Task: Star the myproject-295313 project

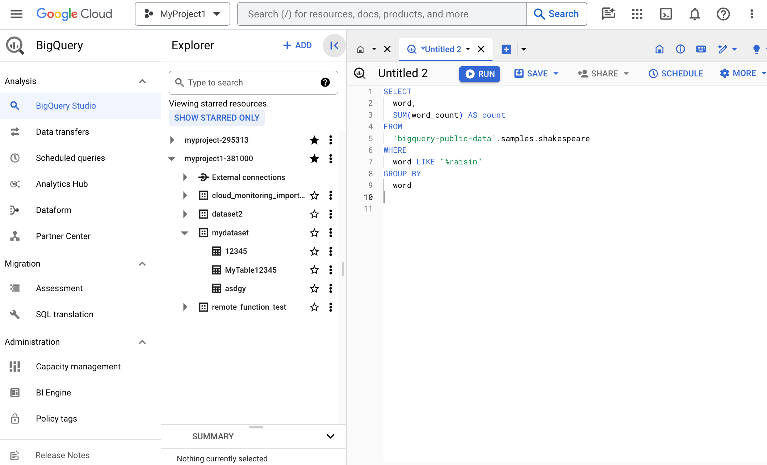Action: pos(313,140)
